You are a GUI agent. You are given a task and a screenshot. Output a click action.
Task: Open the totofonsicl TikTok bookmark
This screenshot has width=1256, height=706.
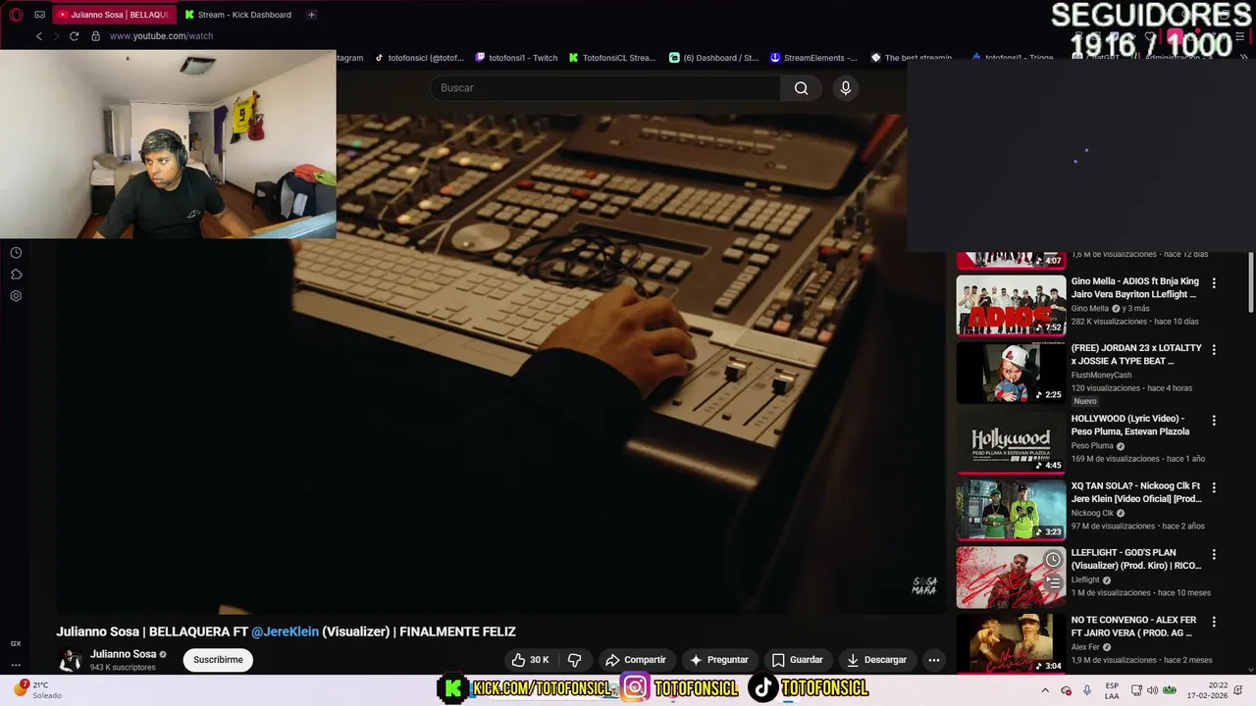(x=419, y=58)
